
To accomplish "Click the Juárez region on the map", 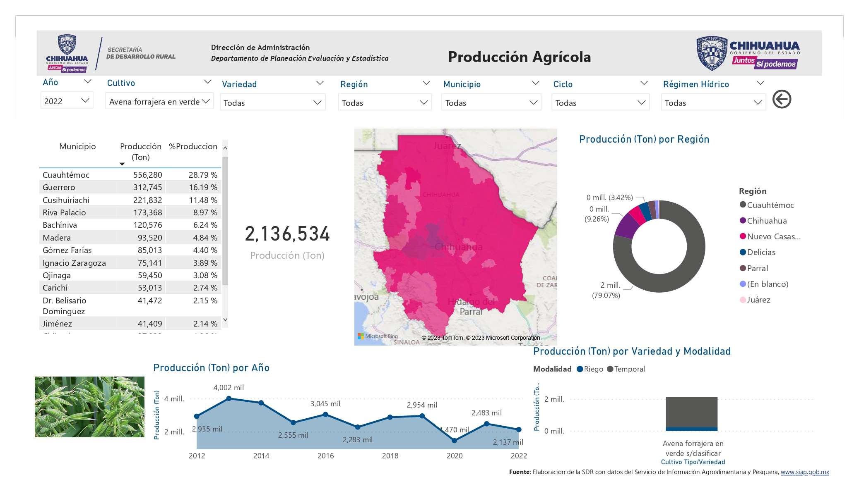I will point(447,146).
